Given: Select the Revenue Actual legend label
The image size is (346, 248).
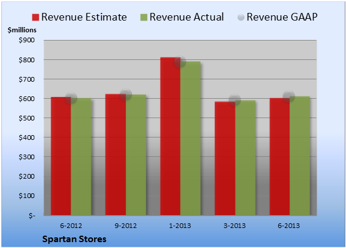Looking at the screenshot, I should [187, 17].
